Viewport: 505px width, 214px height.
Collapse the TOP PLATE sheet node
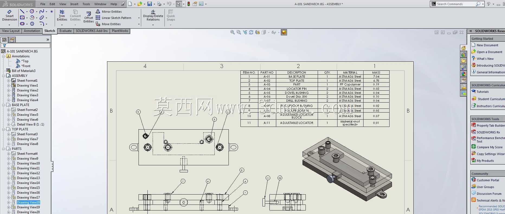point(4,129)
